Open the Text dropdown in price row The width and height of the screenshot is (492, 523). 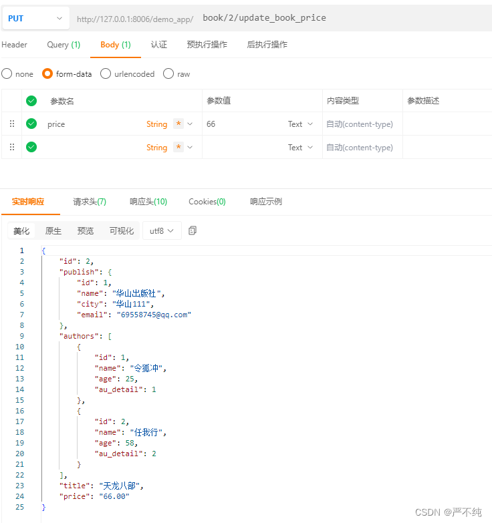pos(300,124)
